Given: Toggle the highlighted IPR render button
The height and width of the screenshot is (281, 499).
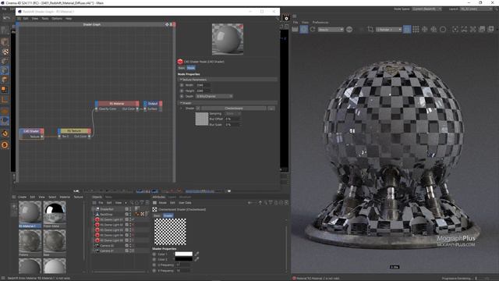Looking at the screenshot, I should click(304, 30).
